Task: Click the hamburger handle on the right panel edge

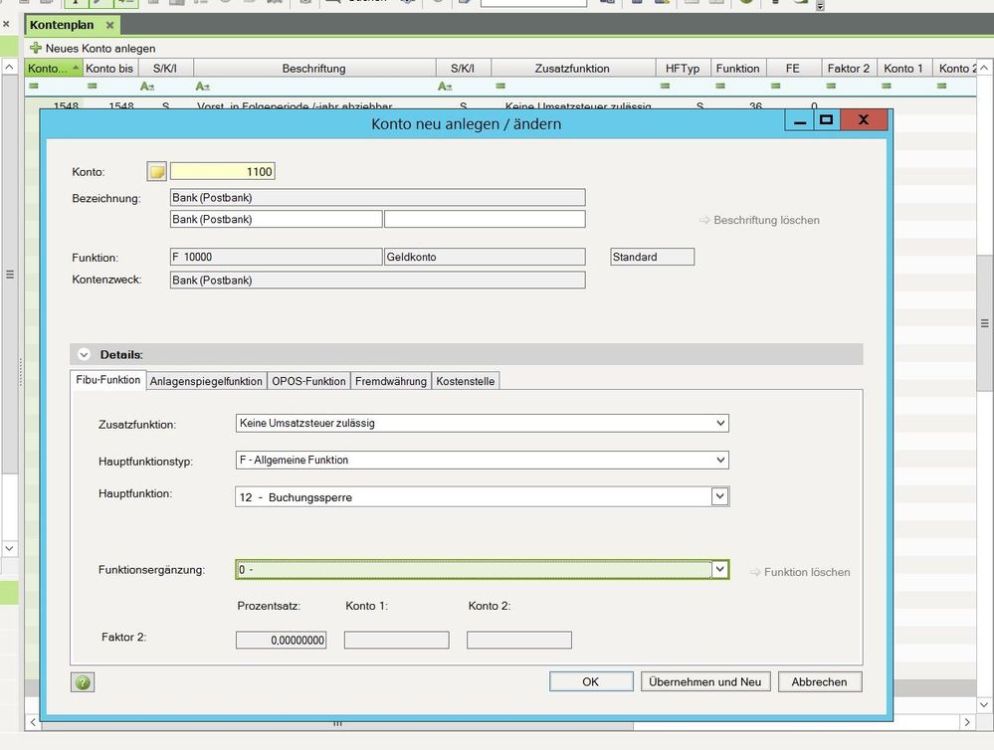Action: point(984,323)
